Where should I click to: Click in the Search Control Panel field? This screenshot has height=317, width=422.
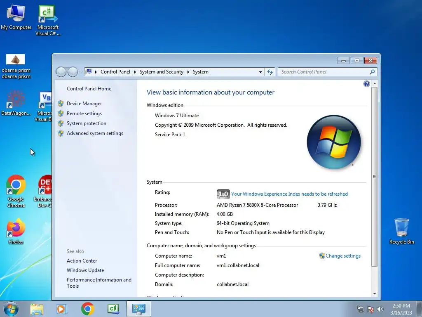[x=324, y=72]
